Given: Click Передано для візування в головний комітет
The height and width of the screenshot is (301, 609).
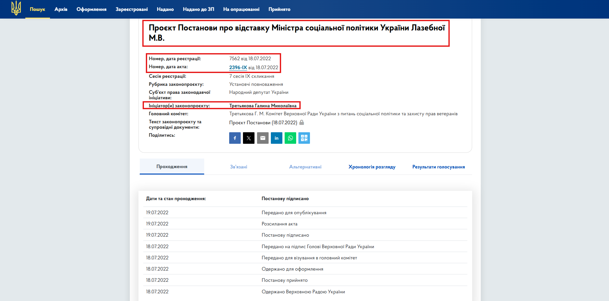Looking at the screenshot, I should click(305, 258).
